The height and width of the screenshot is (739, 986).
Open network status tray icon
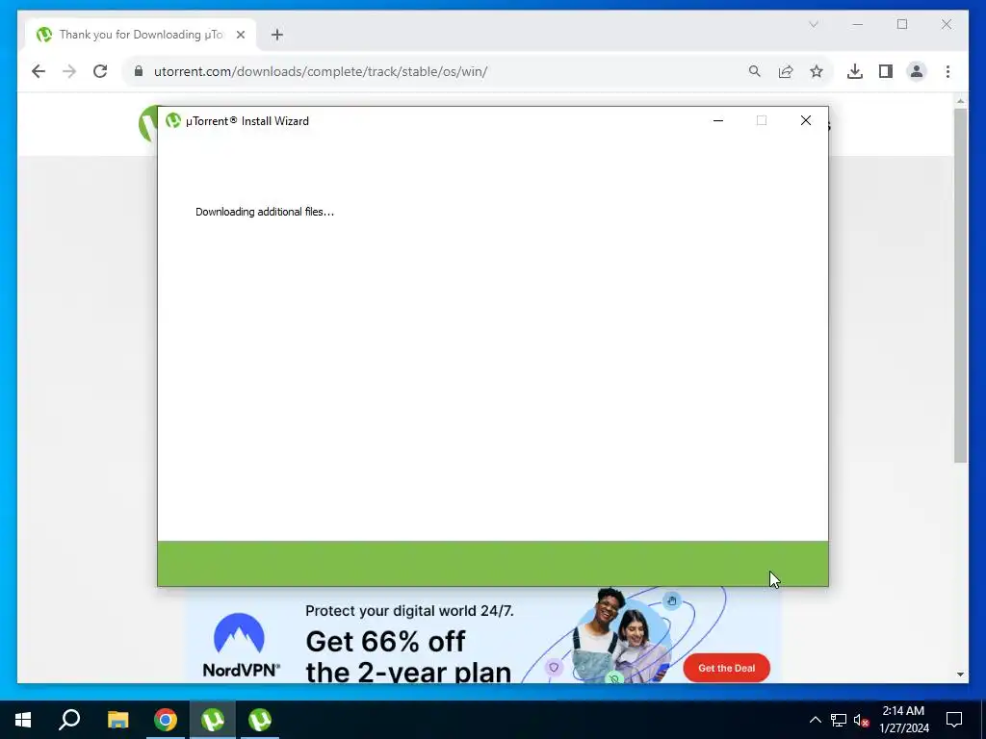pyautogui.click(x=839, y=720)
